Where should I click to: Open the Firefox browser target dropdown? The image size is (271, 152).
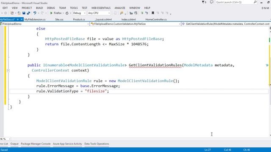63,13
